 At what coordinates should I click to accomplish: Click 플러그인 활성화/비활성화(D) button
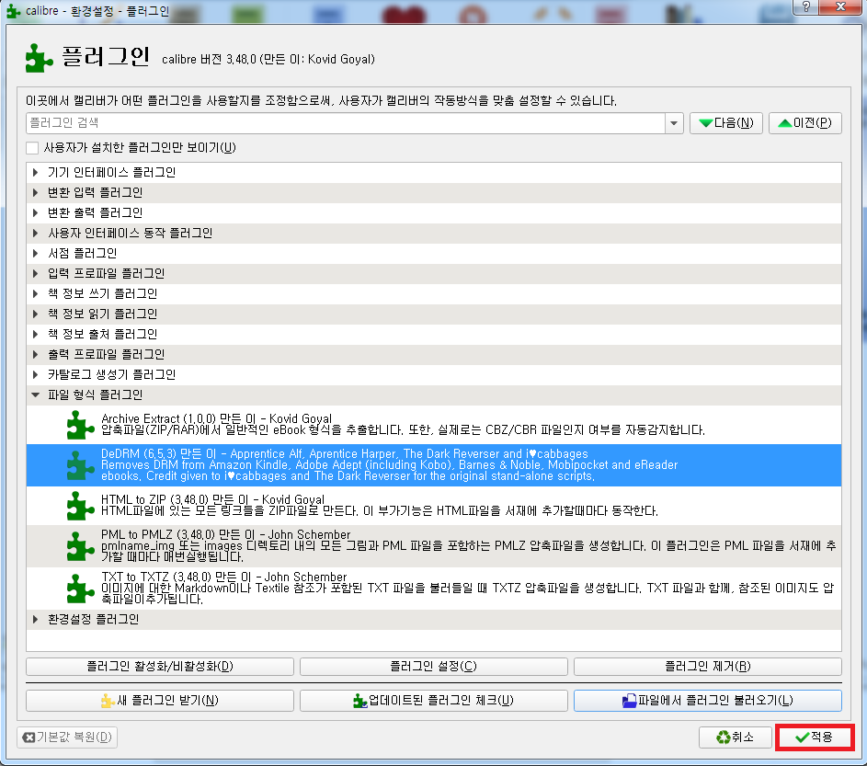(x=160, y=667)
